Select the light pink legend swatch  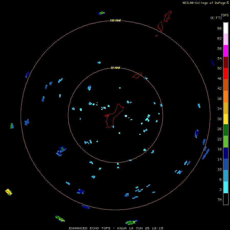tap(226, 39)
